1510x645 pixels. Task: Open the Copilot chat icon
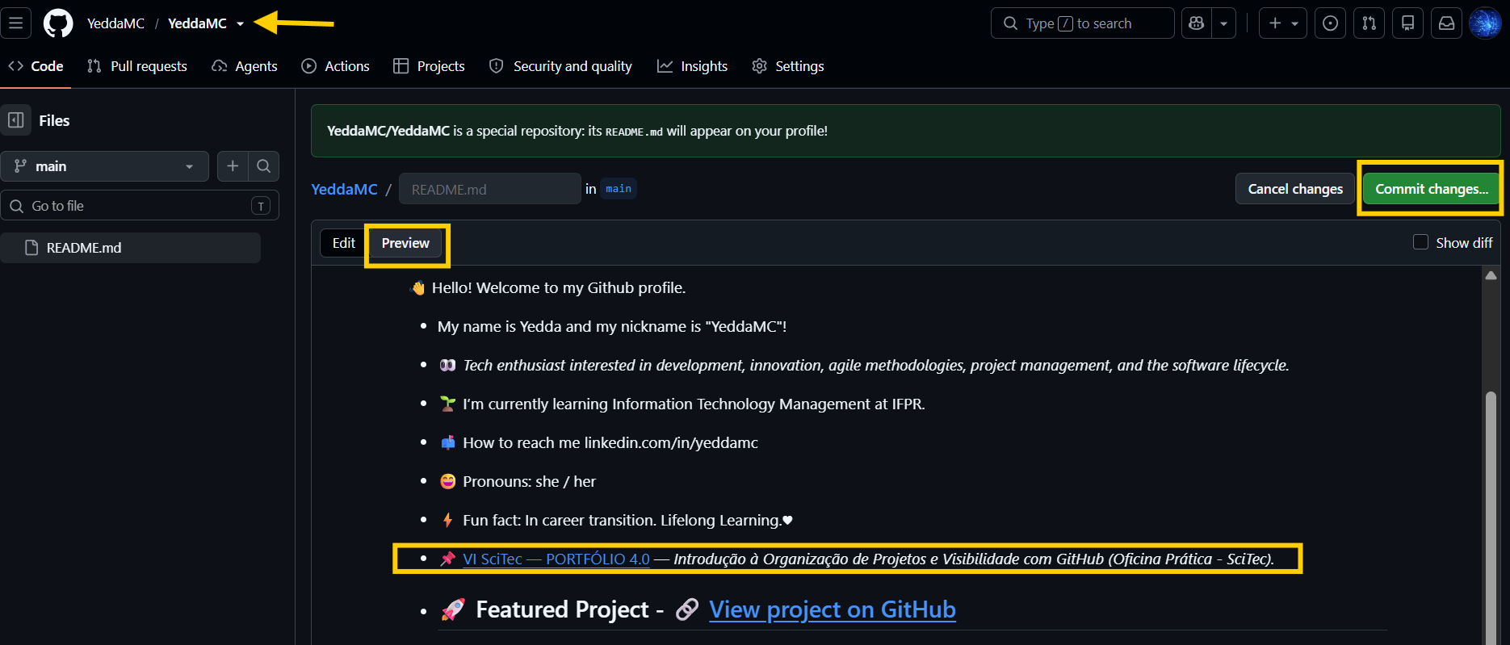click(x=1197, y=23)
